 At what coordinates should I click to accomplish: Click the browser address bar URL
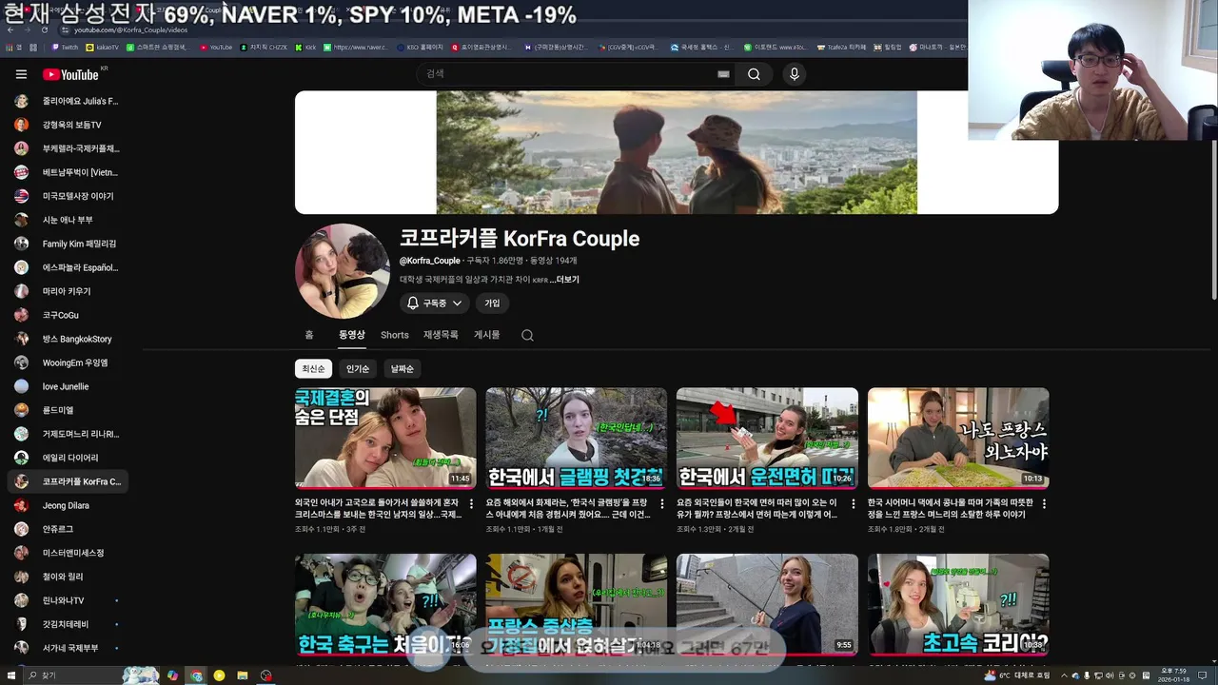[x=131, y=29]
